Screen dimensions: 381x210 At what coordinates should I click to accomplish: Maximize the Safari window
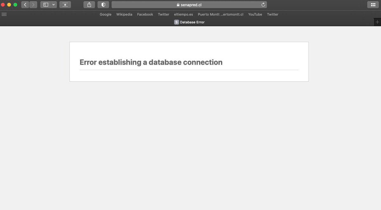[15, 5]
